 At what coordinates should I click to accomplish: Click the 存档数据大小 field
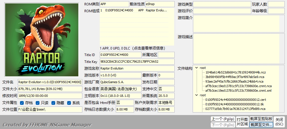tap(166, 109)
